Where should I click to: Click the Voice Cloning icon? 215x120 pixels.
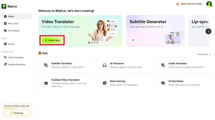104,83
